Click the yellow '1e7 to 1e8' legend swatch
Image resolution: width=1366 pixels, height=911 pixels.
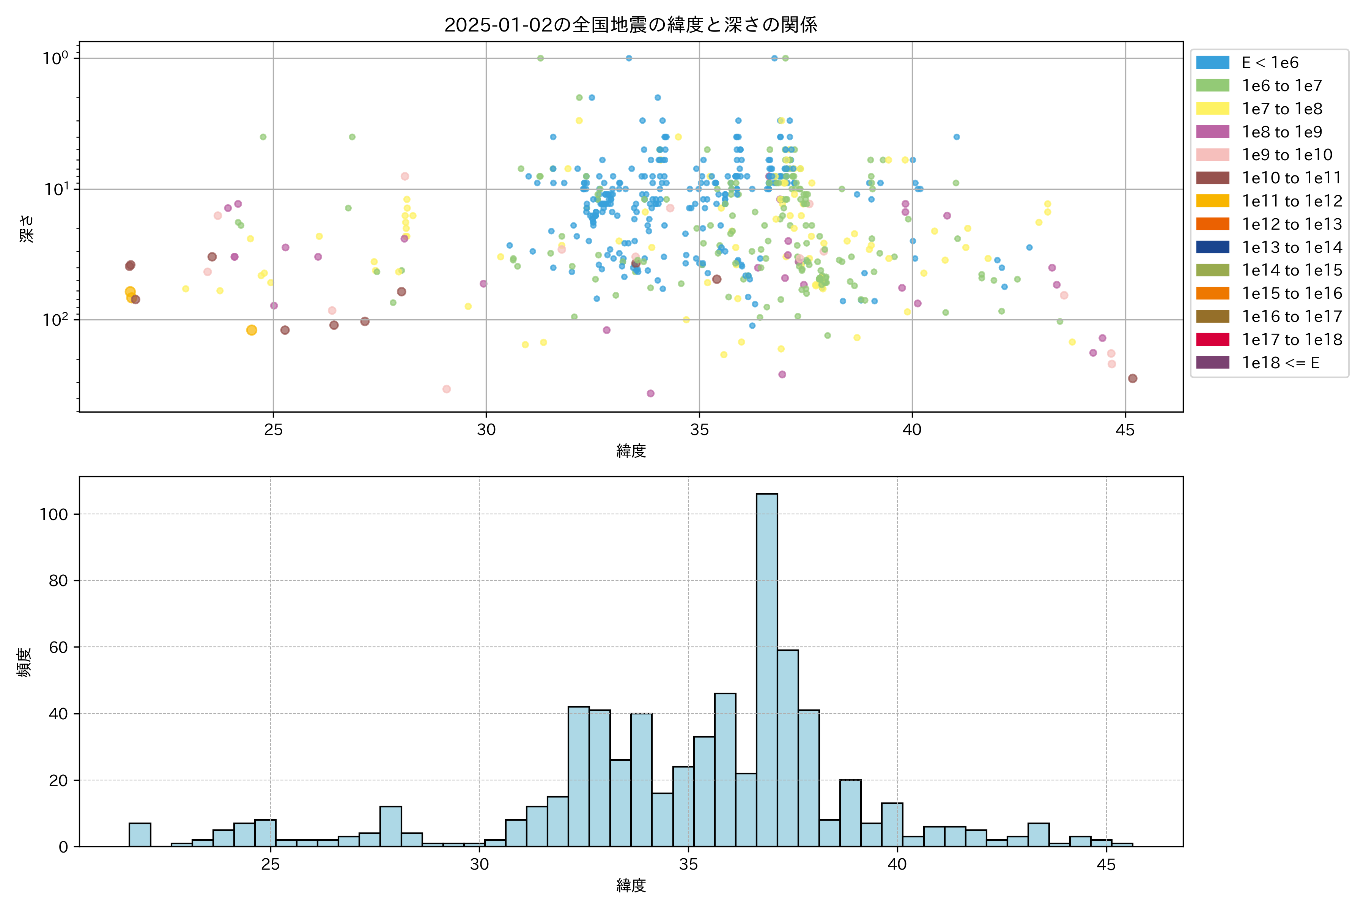click(x=1213, y=109)
